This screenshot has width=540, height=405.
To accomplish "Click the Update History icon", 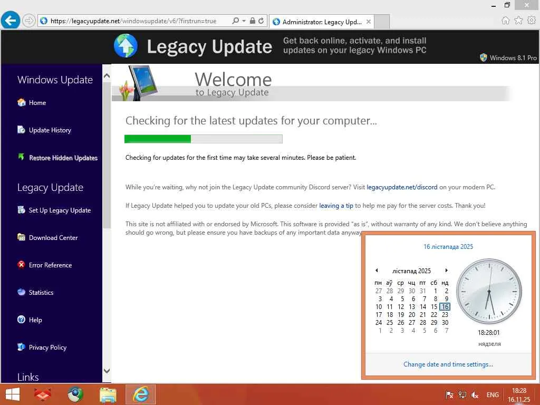I will point(21,130).
